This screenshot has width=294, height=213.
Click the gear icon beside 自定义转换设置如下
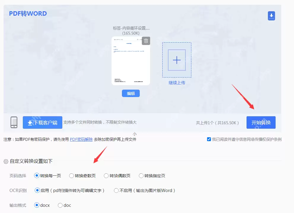5,161
